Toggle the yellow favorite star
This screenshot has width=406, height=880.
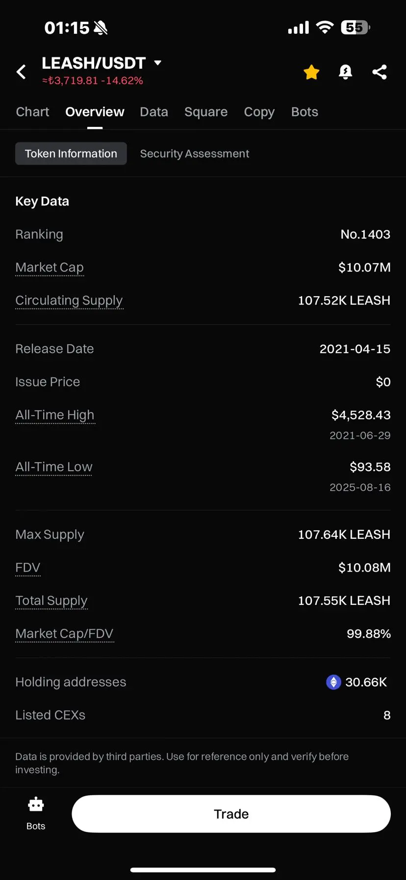[311, 72]
